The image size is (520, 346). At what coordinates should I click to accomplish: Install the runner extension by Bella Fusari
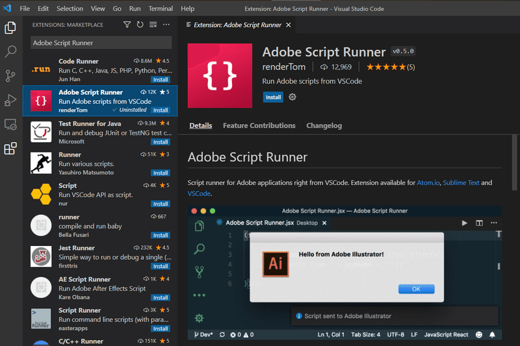coord(161,235)
